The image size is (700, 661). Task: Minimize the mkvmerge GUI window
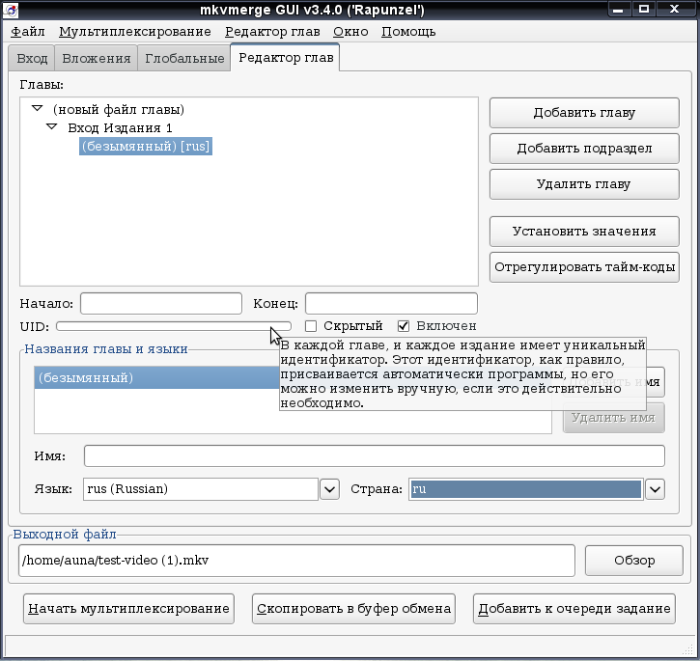coord(618,9)
